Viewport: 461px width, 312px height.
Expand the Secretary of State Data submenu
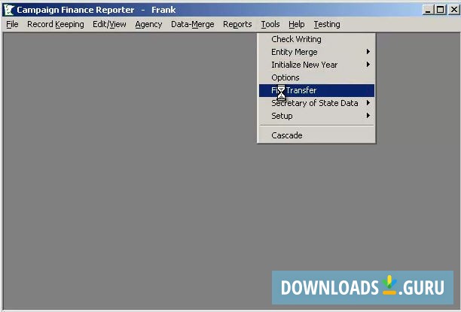click(316, 103)
